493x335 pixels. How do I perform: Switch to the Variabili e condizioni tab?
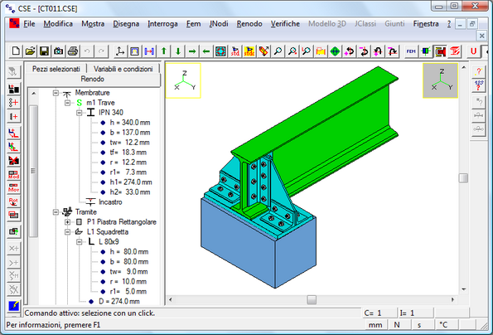(123, 69)
